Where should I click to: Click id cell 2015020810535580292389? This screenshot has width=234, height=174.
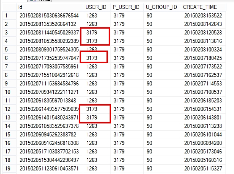(49, 41)
